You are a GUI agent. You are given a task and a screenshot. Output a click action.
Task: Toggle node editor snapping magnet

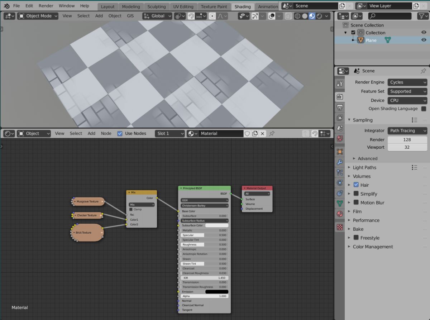pos(314,133)
